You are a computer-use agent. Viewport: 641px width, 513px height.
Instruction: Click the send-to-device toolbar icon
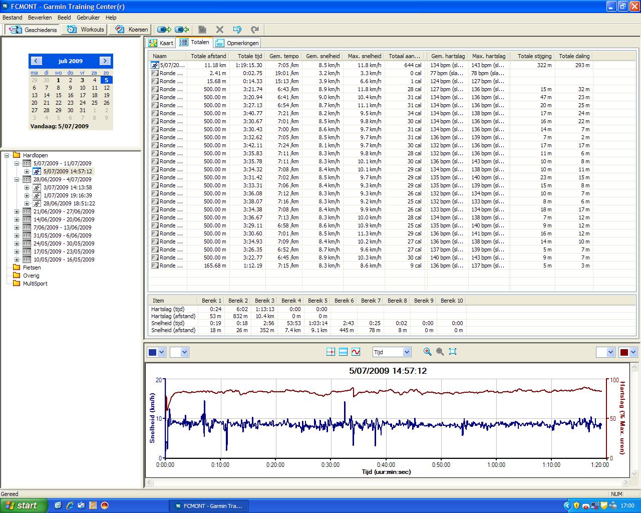[x=164, y=30]
